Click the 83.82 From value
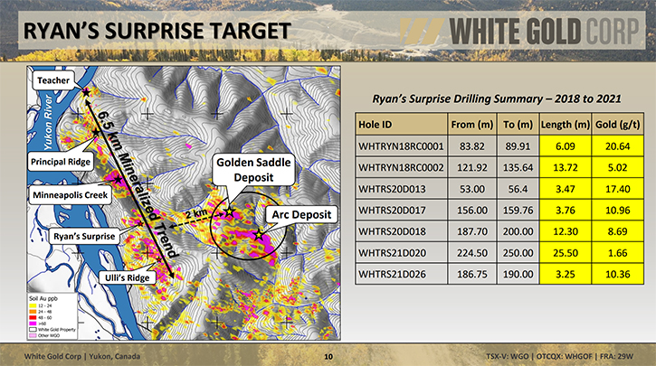The image size is (656, 366). tap(472, 146)
